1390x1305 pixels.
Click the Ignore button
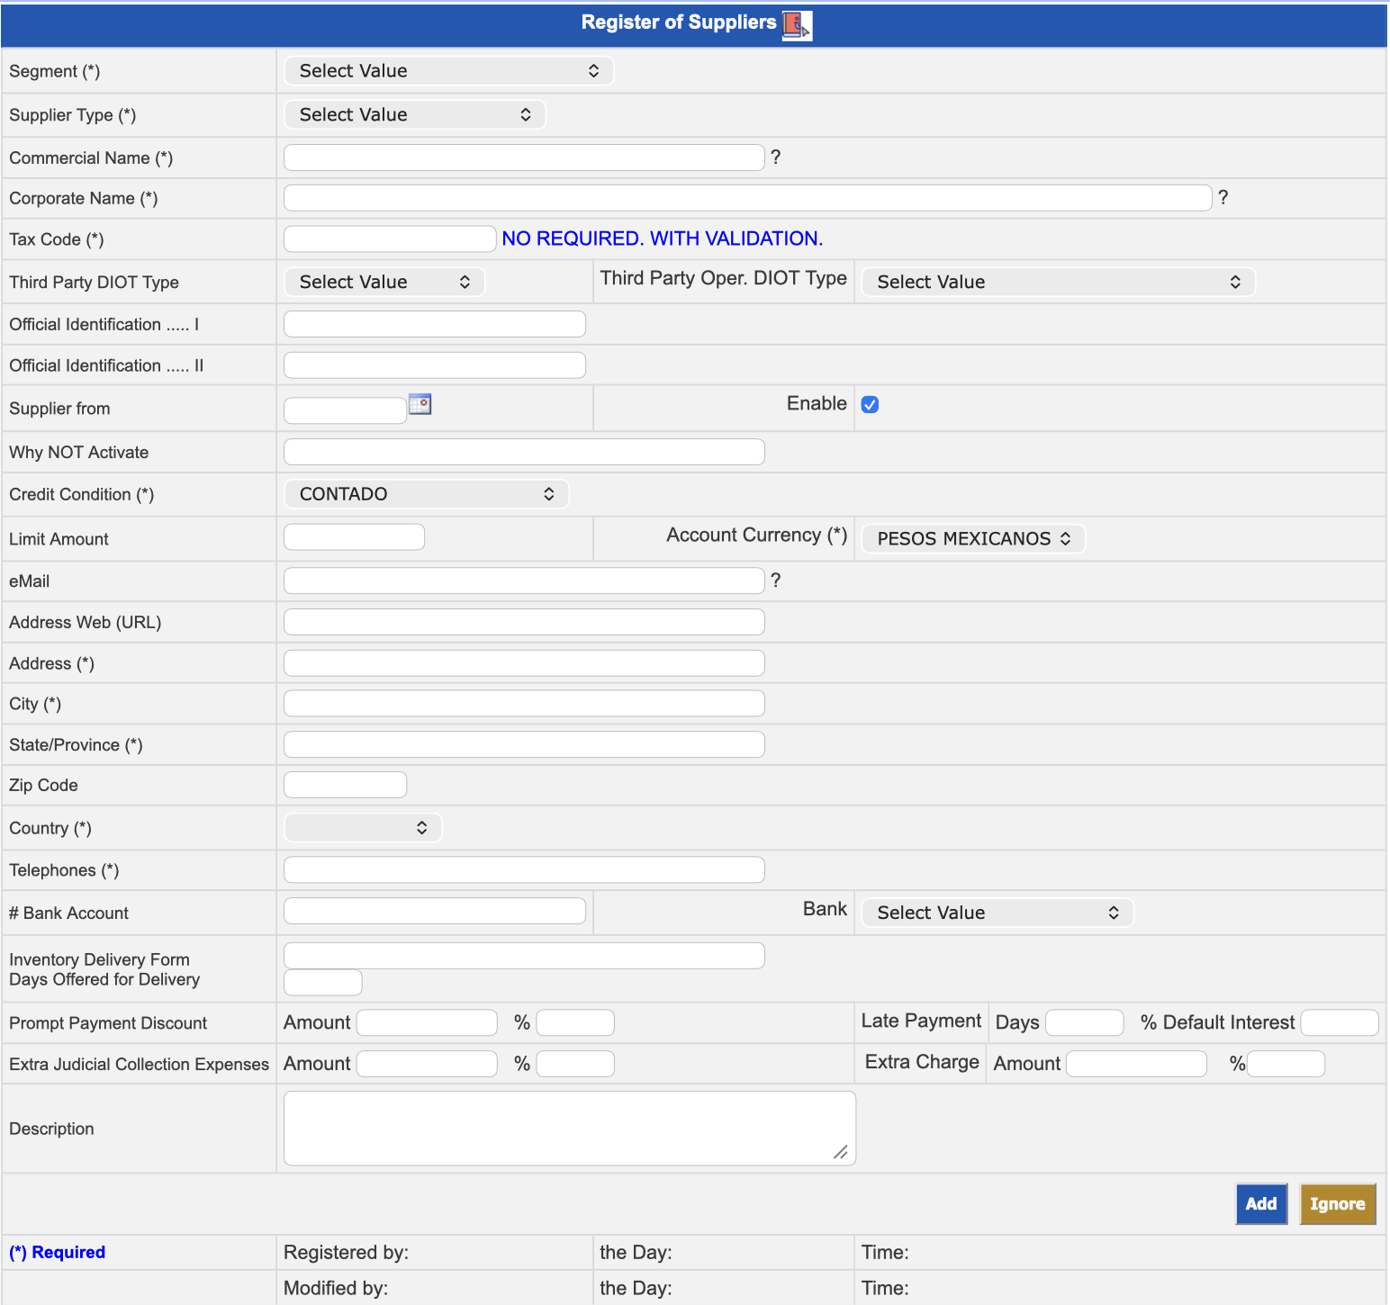[x=1337, y=1204]
